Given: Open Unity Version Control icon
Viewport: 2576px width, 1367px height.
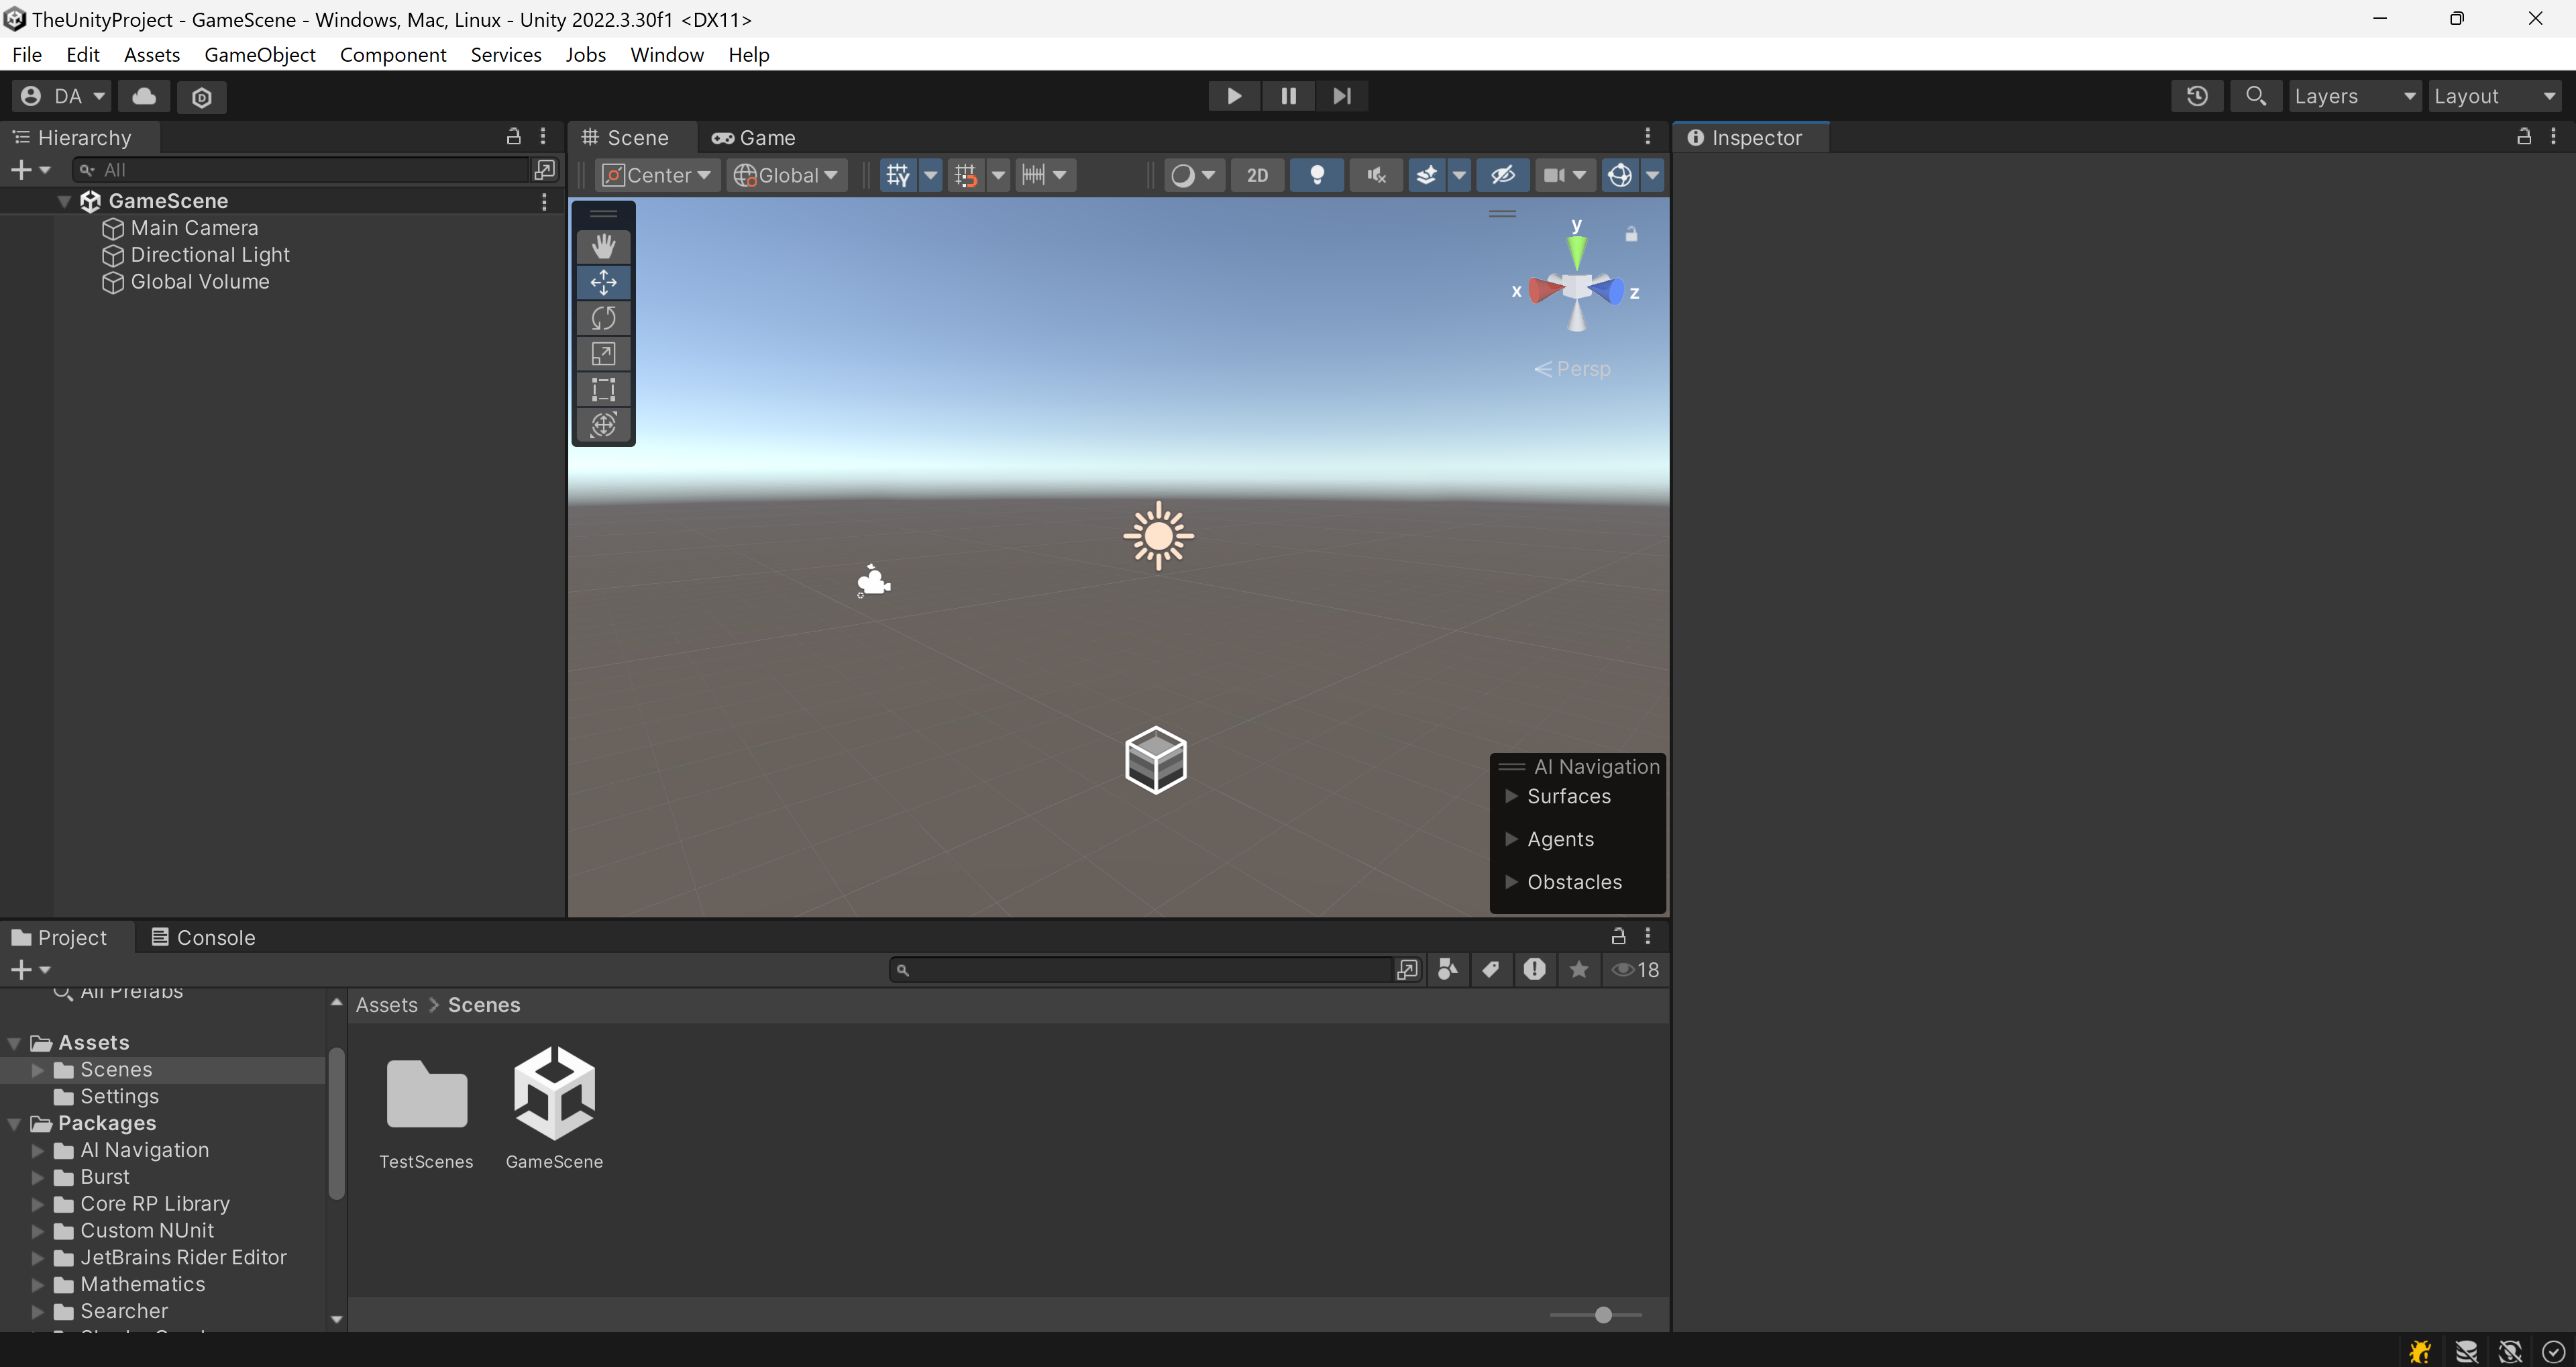Looking at the screenshot, I should [x=202, y=97].
